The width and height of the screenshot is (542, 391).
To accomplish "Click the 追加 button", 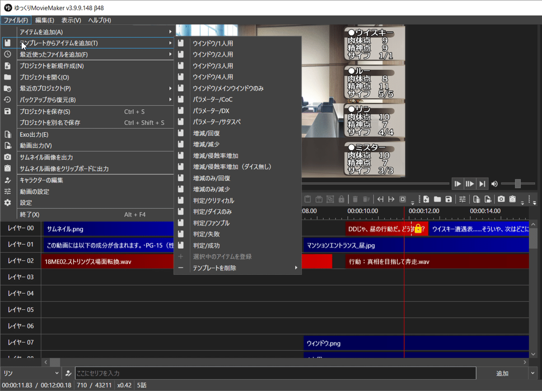I will 502,373.
